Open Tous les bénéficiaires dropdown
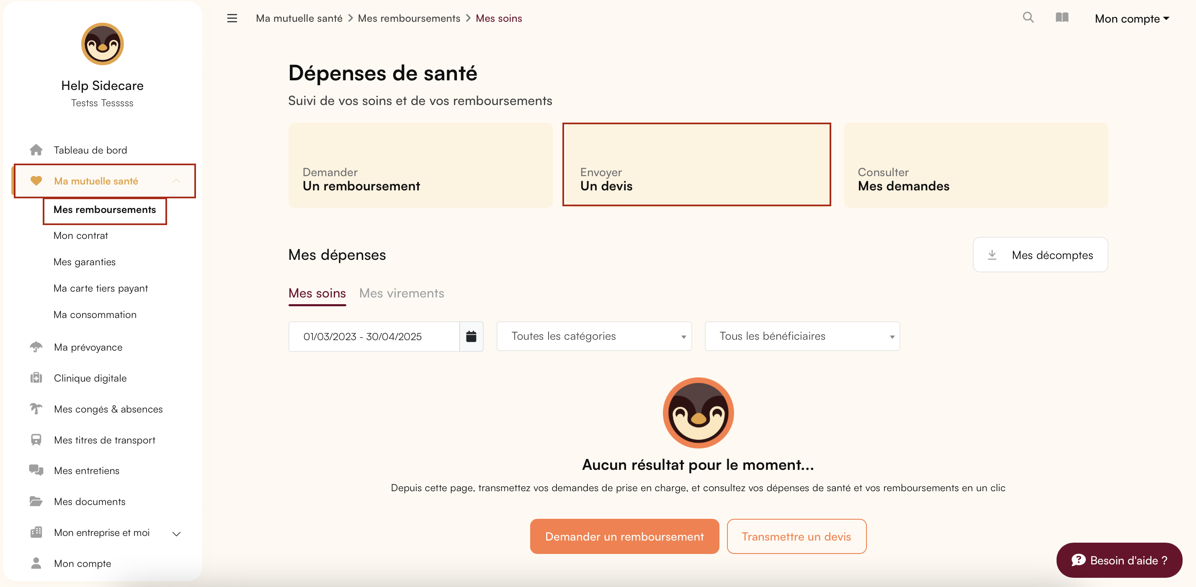The height and width of the screenshot is (587, 1196). (x=802, y=336)
